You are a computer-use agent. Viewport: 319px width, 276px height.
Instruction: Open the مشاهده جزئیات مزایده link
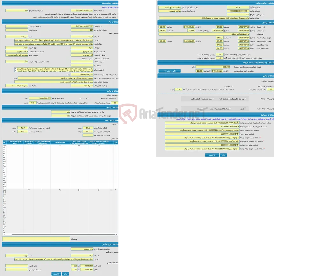110,7
